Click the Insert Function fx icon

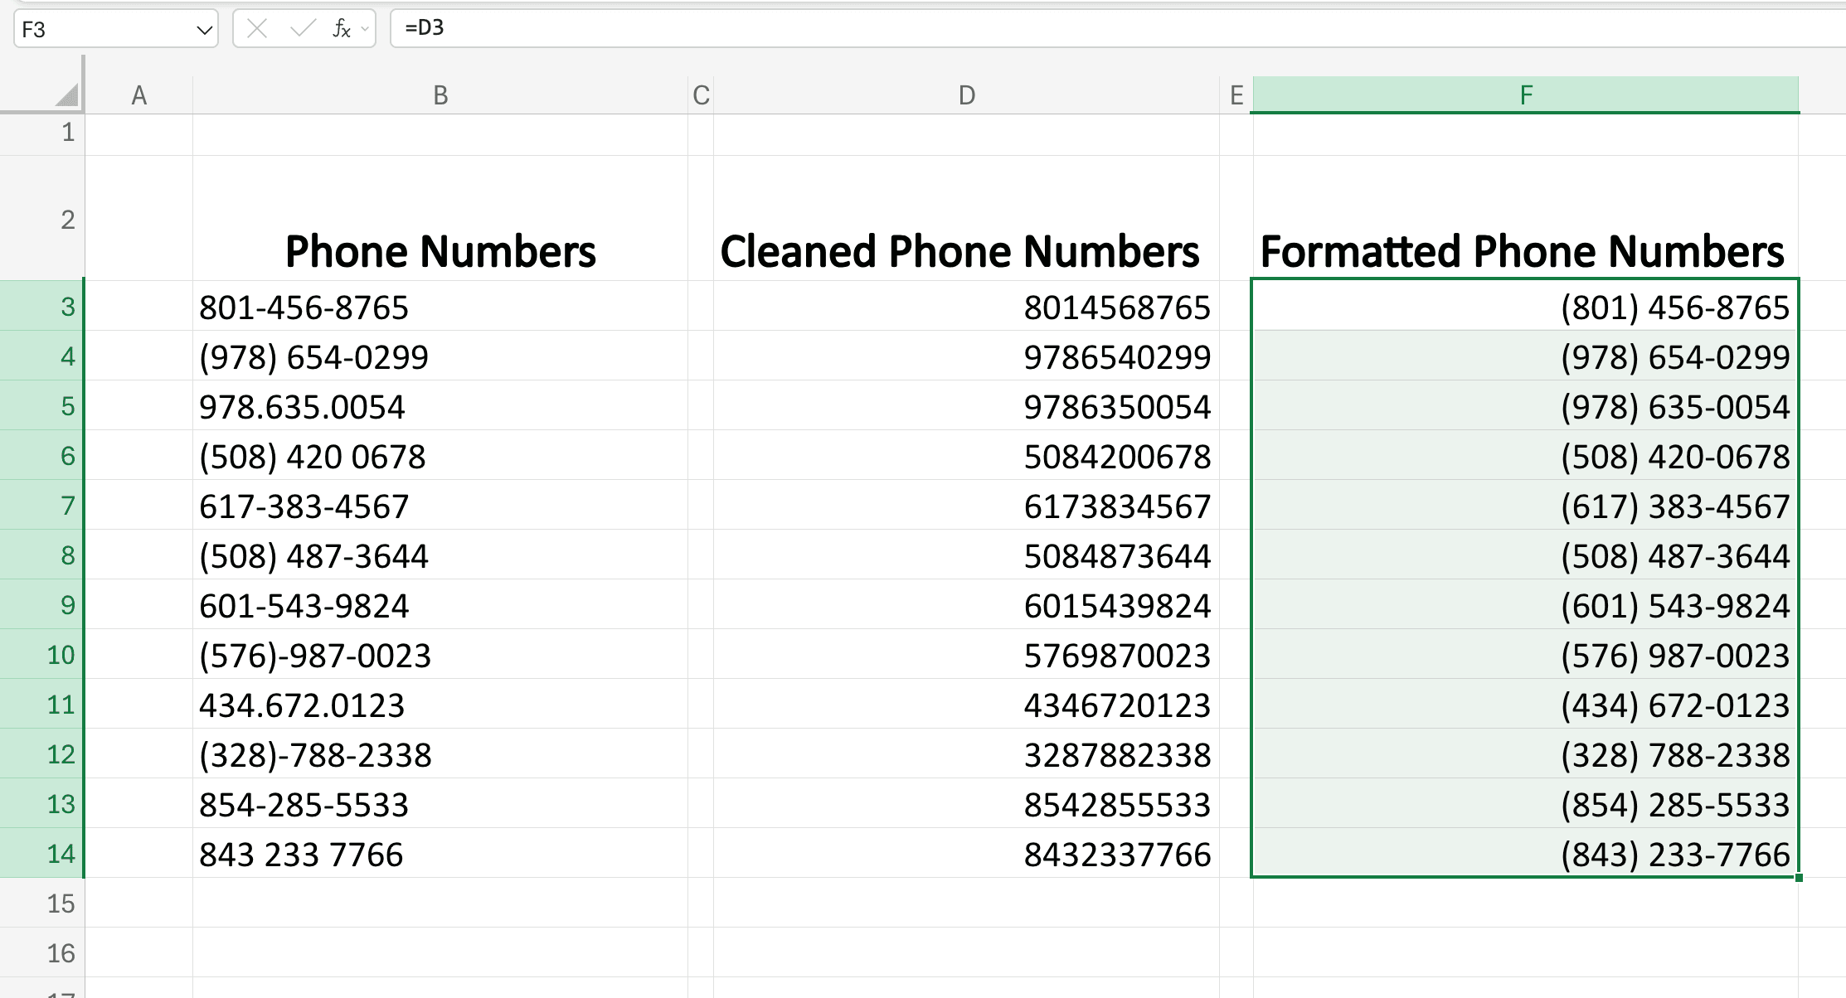click(340, 28)
